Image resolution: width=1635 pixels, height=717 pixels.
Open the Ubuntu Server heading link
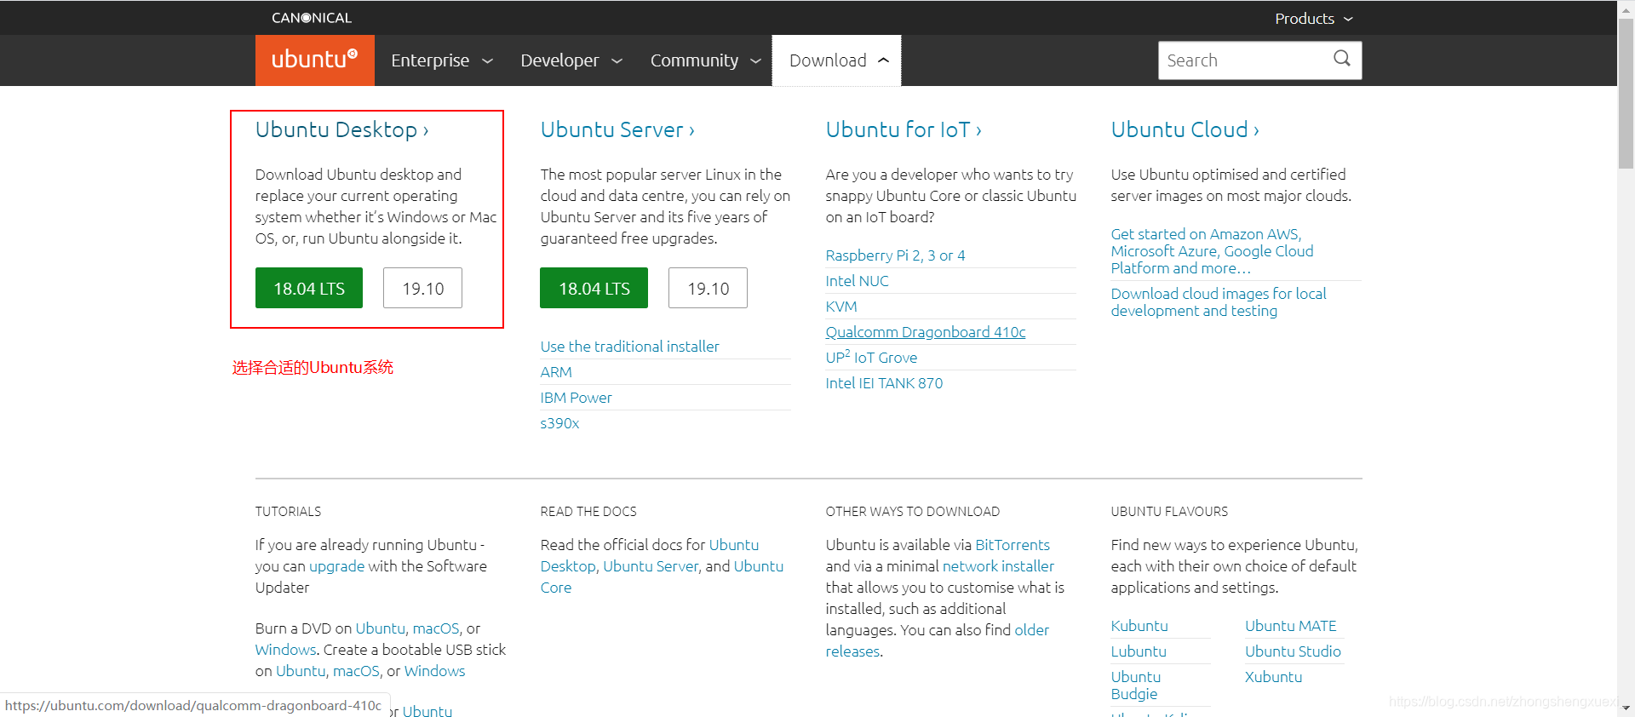(x=617, y=129)
